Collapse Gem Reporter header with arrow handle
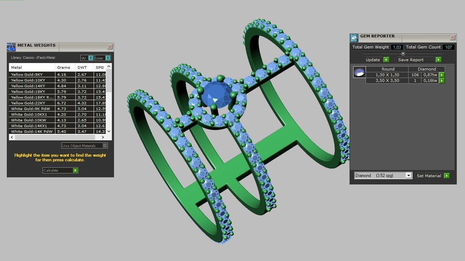465x261 pixels. (403, 53)
